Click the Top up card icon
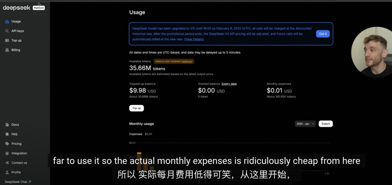This screenshot has height=185, width=392. [x=7, y=40]
